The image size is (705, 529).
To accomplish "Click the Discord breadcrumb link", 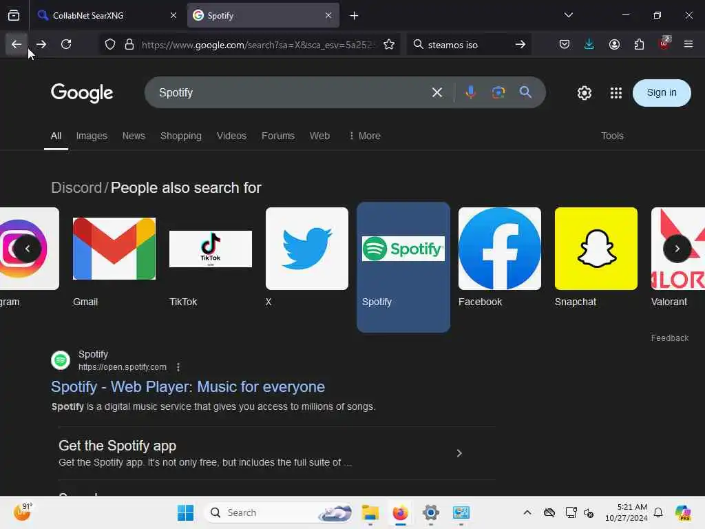I will click(x=76, y=187).
